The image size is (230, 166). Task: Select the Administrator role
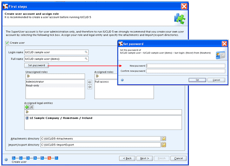click(55, 82)
